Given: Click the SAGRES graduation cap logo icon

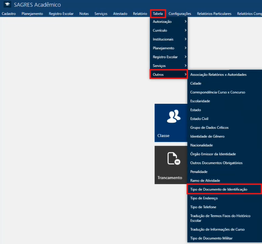Looking at the screenshot, I should click(x=8, y=4).
